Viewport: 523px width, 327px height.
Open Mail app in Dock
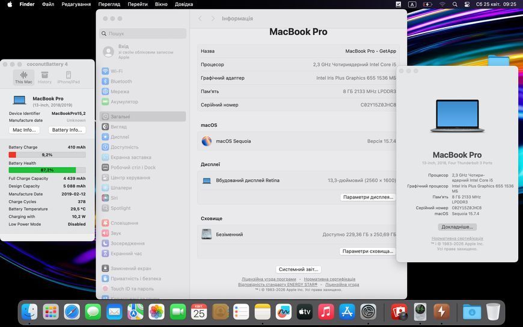point(114,311)
